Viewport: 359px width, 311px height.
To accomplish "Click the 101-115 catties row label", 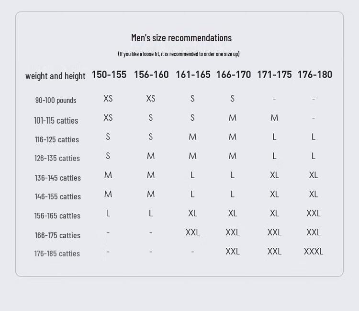I will (x=56, y=120).
